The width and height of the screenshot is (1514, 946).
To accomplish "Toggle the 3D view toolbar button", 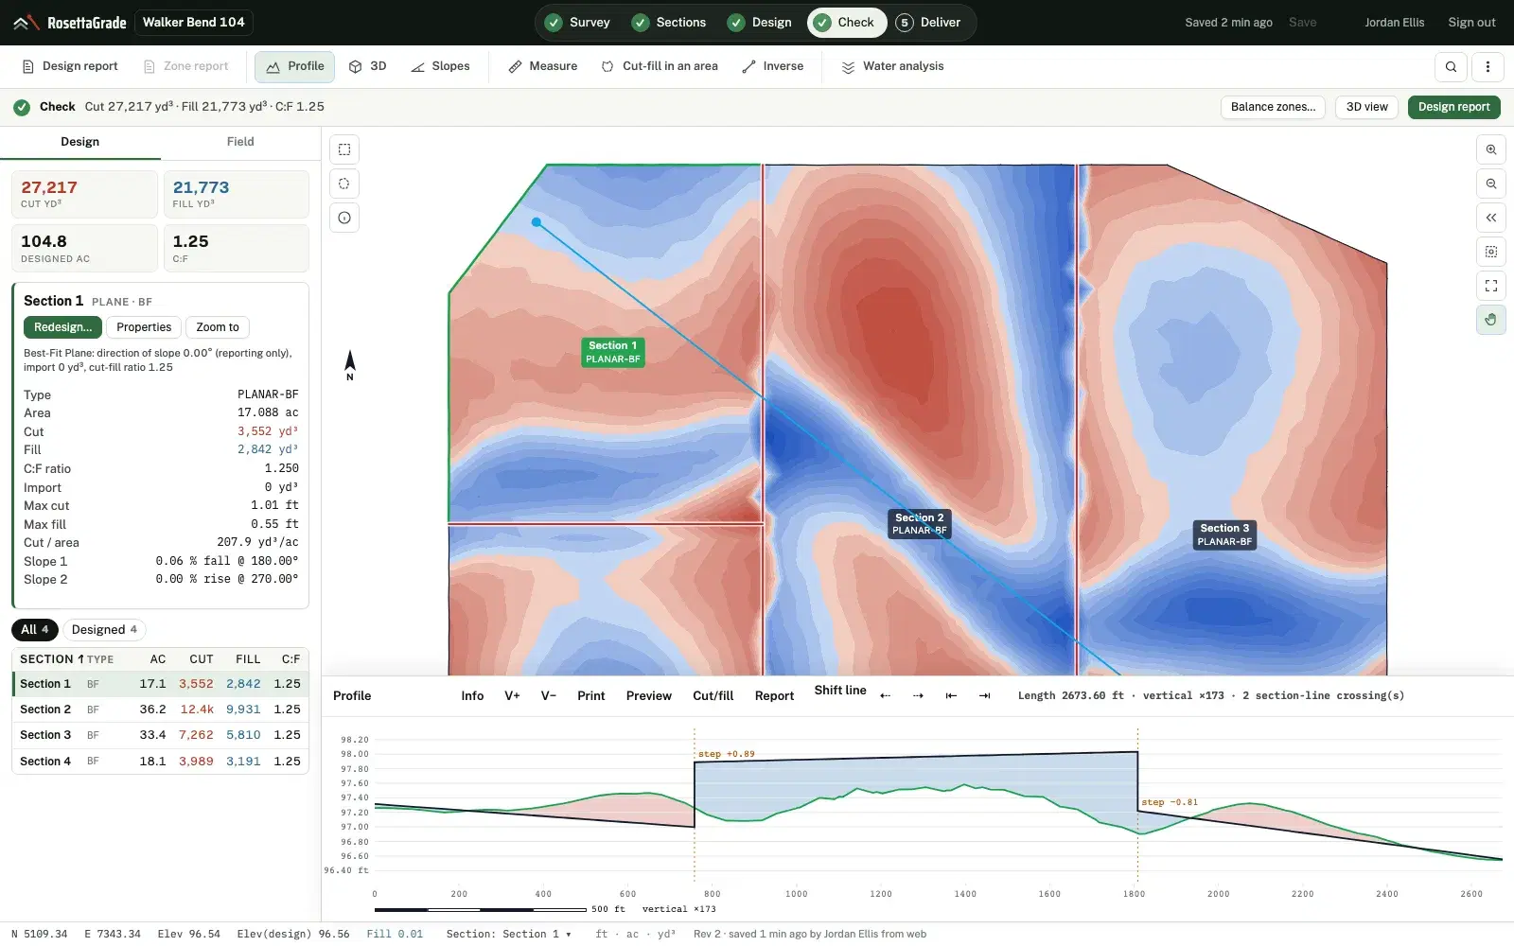I will coord(367,66).
